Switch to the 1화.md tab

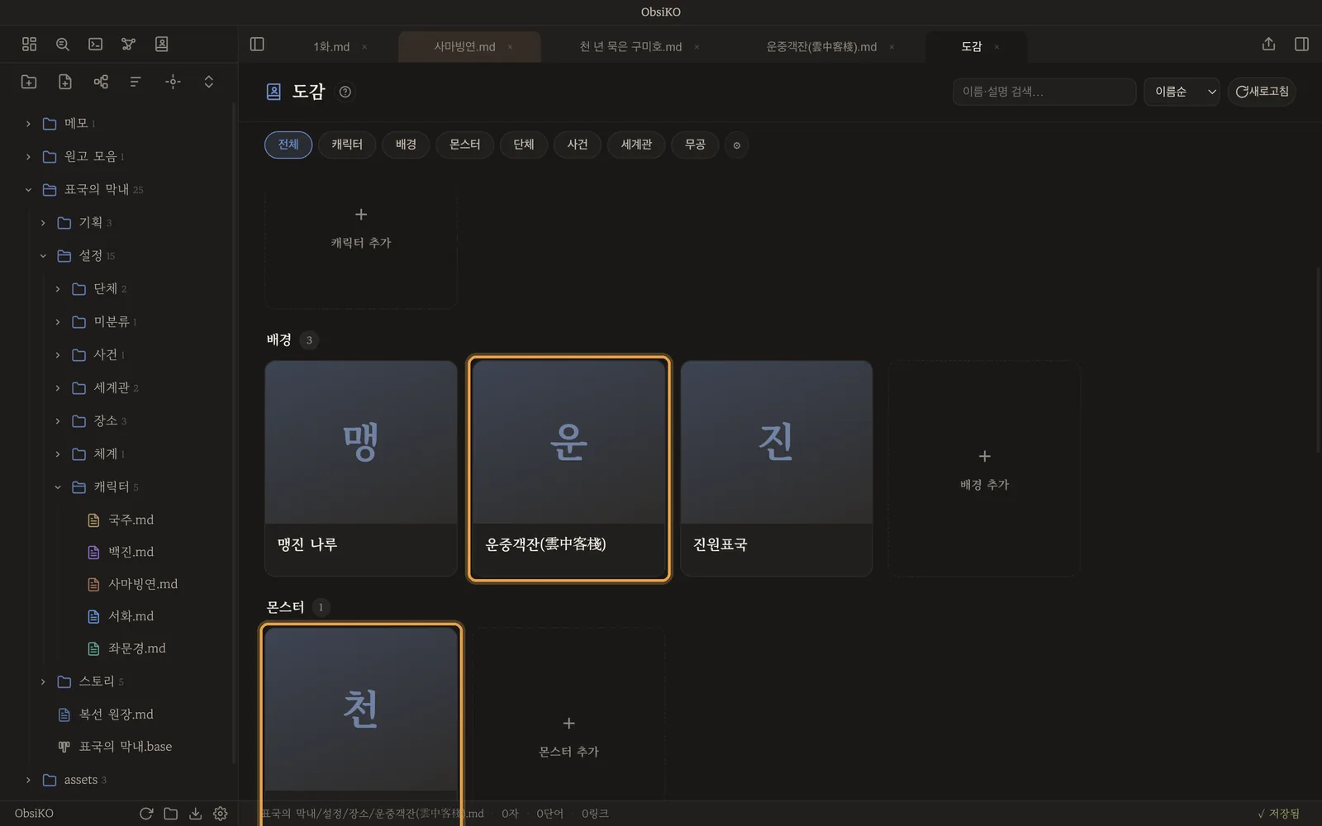click(331, 47)
